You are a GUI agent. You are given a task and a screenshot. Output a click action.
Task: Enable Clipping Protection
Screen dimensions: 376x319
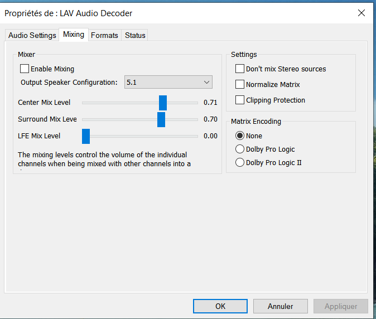240,100
